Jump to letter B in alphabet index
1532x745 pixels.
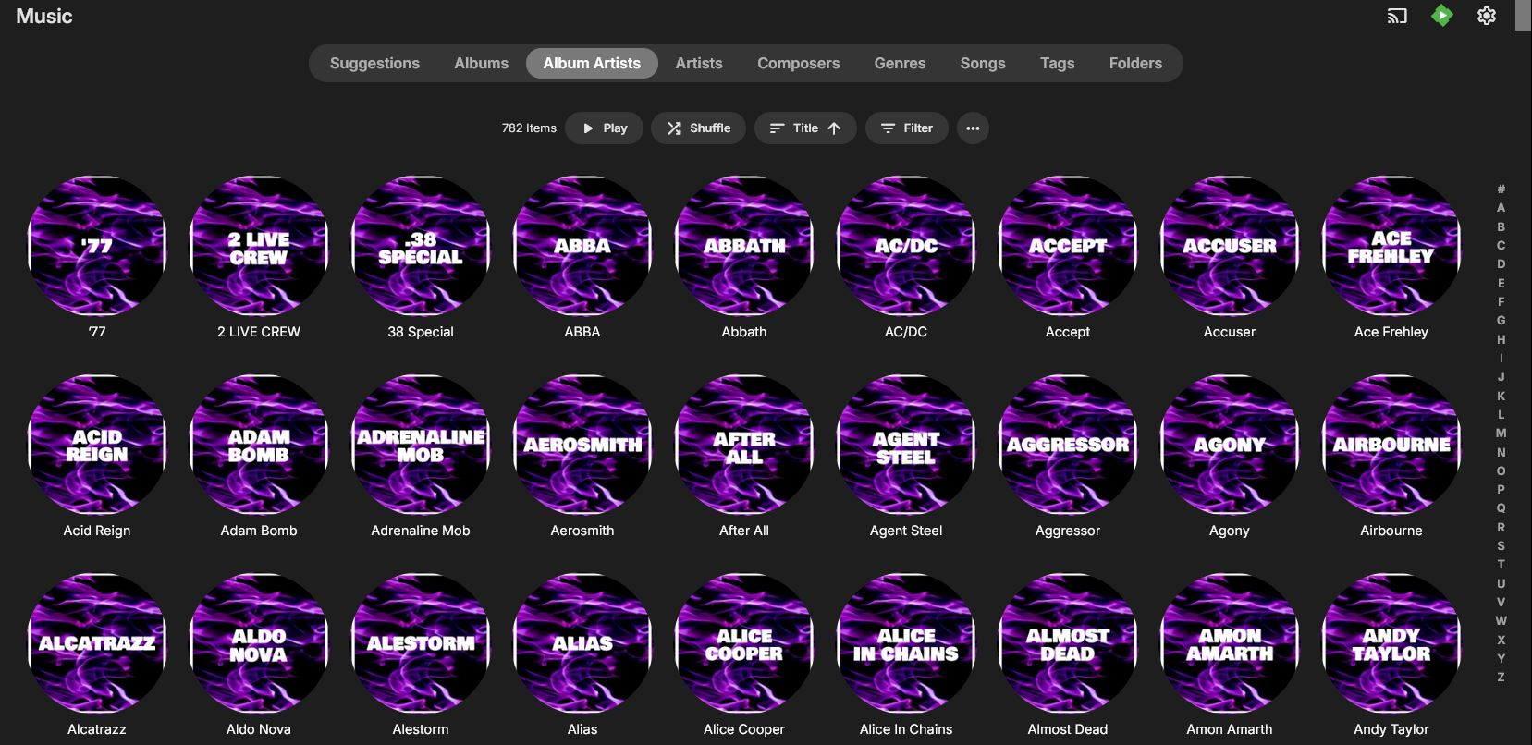[1501, 226]
